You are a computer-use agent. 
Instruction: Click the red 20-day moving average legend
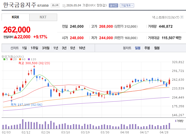(14, 59)
